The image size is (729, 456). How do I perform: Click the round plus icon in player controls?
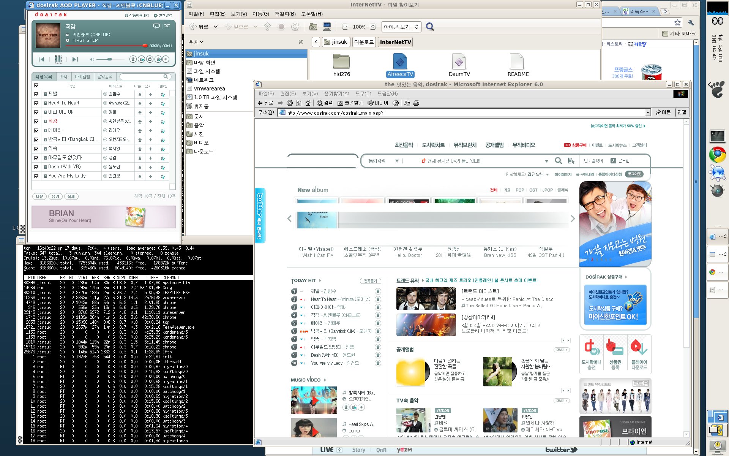coord(166,59)
